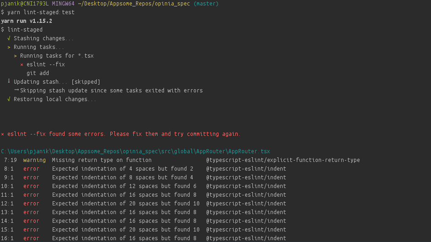
Task: Click the right arrow before Skipping stash update
Action: (16, 90)
